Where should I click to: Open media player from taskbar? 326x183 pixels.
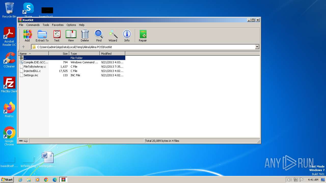(x=37, y=180)
